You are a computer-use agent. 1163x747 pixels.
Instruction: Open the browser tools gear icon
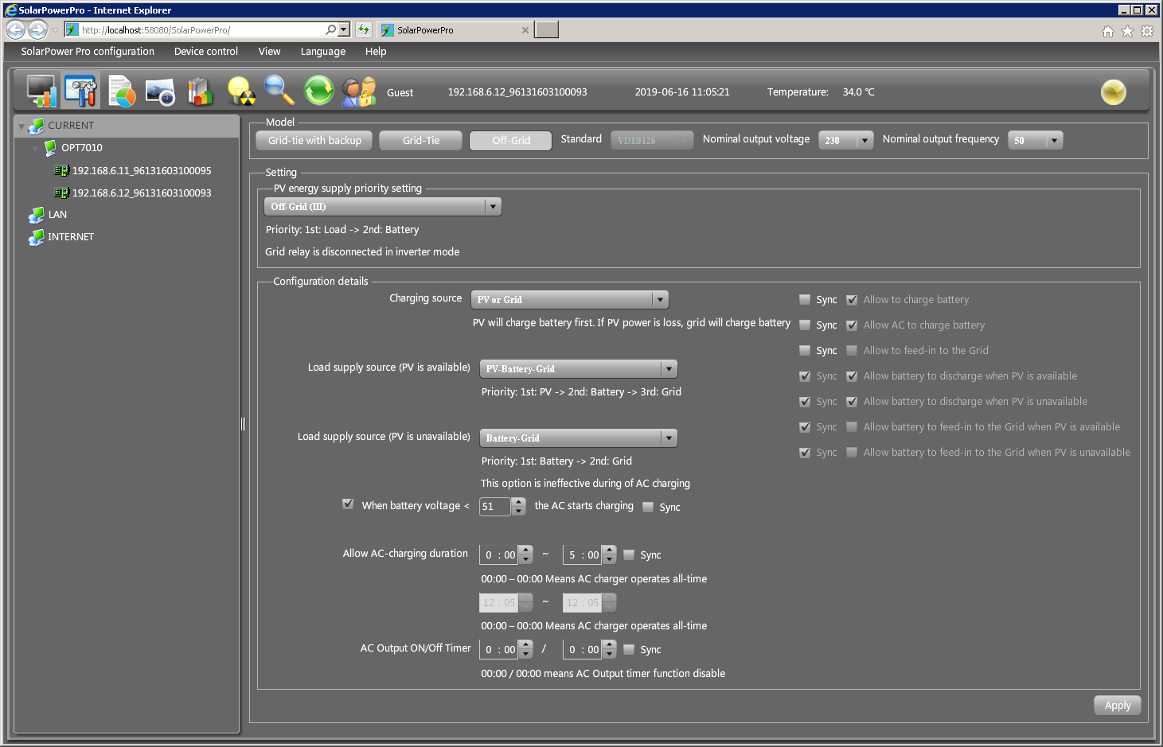pos(1147,31)
